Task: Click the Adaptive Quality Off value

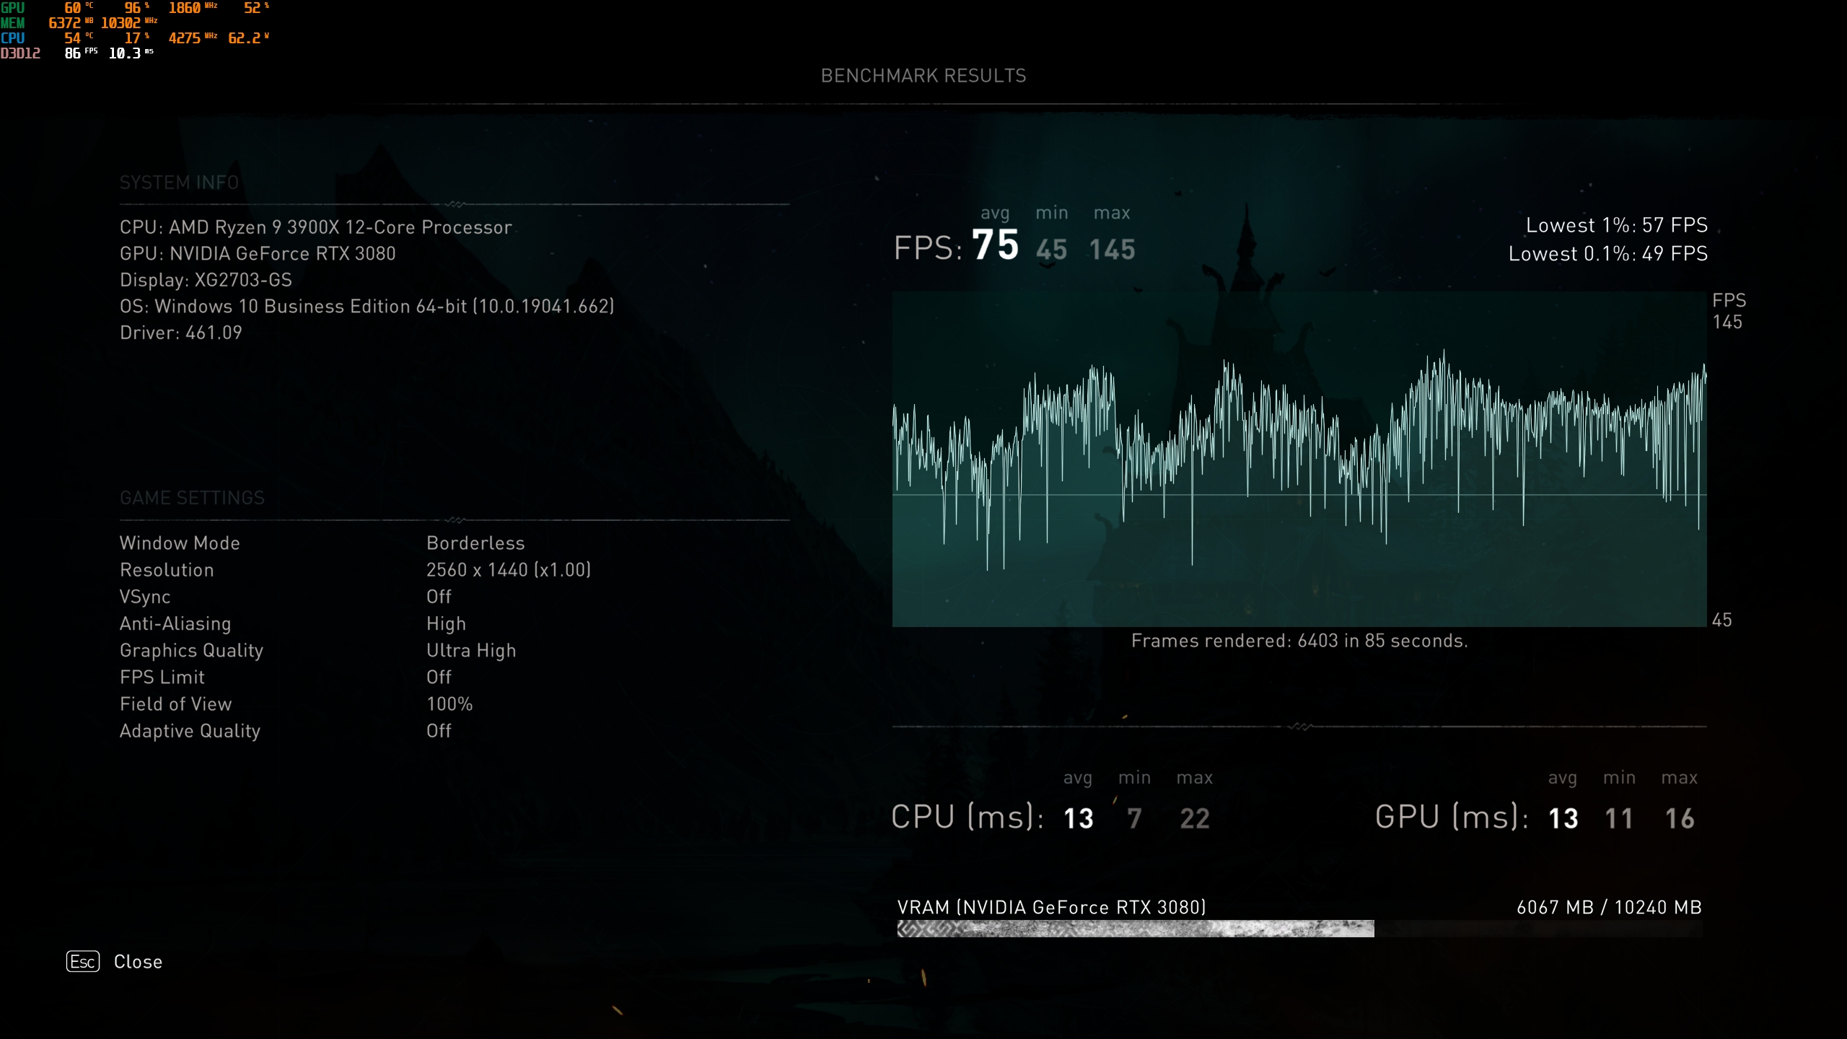Action: pyautogui.click(x=439, y=731)
